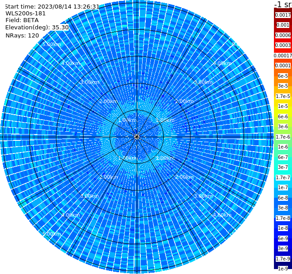Screen dimensions: 292x274
Task: Select the '3e-5' colorbar tick
Action: [x=283, y=86]
